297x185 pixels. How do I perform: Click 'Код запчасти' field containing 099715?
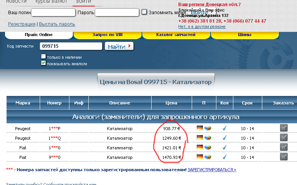(71, 46)
